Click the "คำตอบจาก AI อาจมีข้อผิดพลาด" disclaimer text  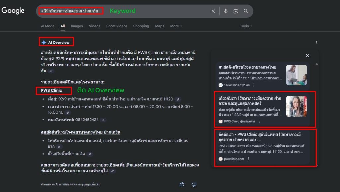click(60, 184)
